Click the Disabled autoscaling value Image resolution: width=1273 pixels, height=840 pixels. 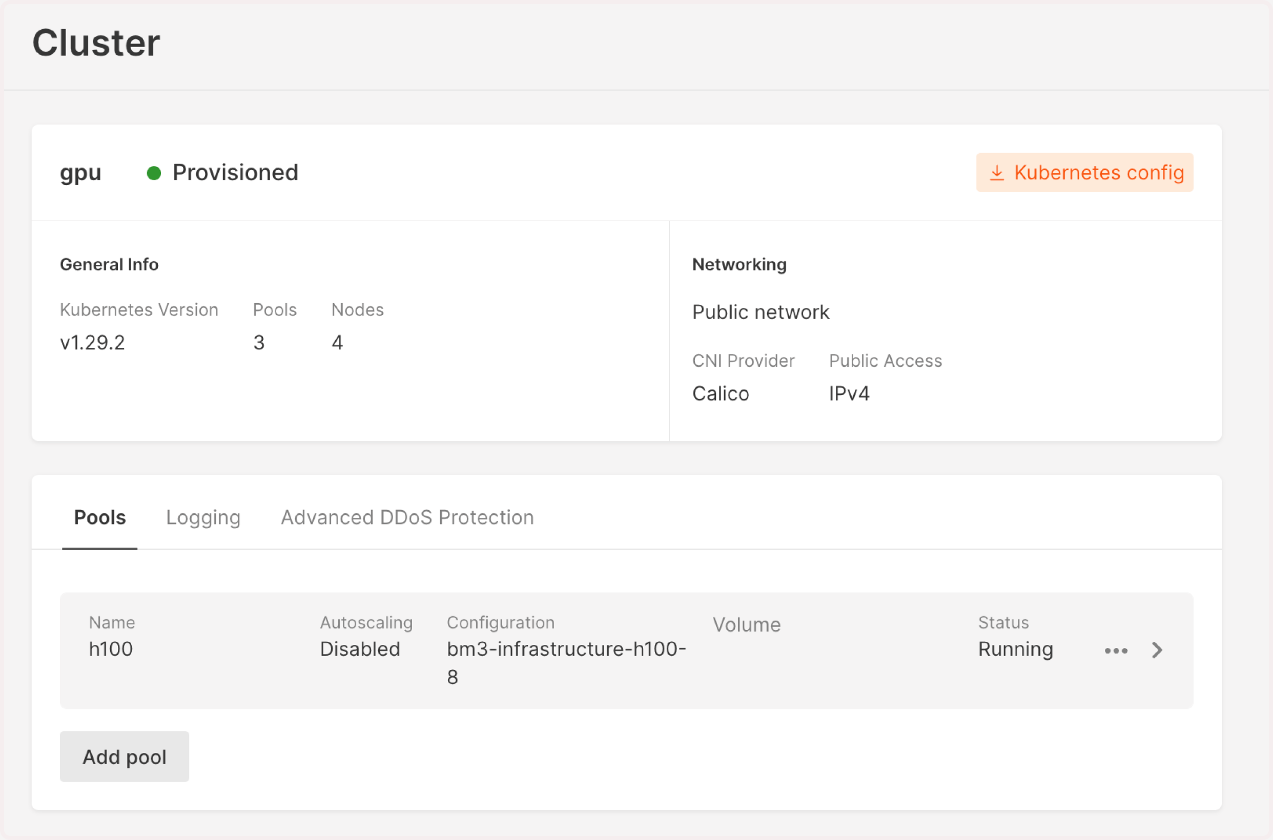[x=360, y=649]
